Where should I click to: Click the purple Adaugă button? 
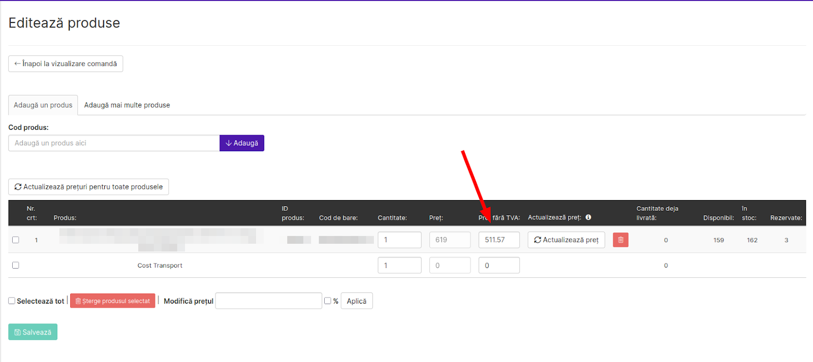242,143
